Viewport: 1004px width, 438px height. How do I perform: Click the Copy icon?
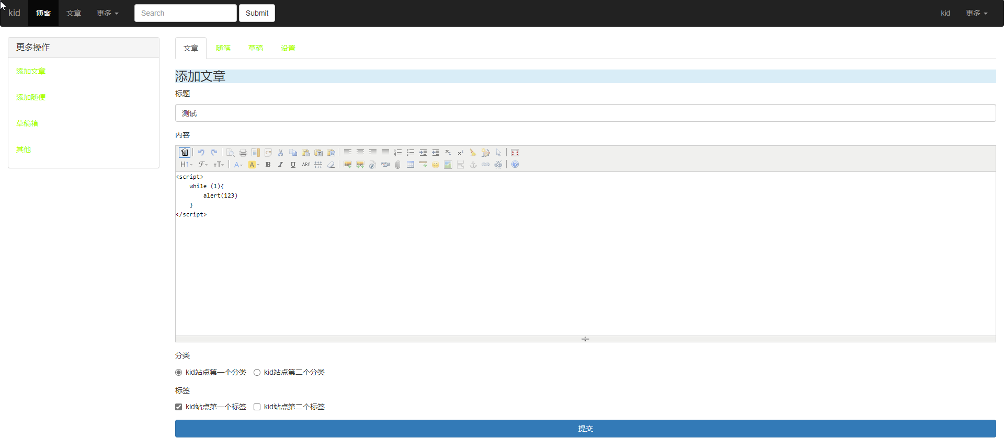pyautogui.click(x=293, y=153)
